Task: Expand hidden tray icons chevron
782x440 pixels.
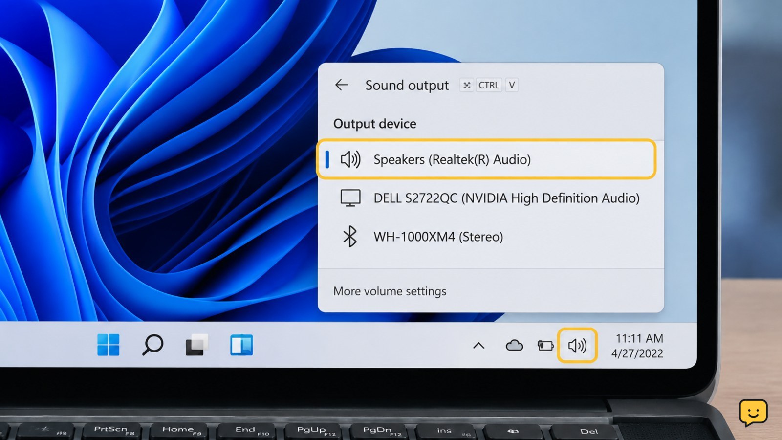Action: (x=479, y=346)
